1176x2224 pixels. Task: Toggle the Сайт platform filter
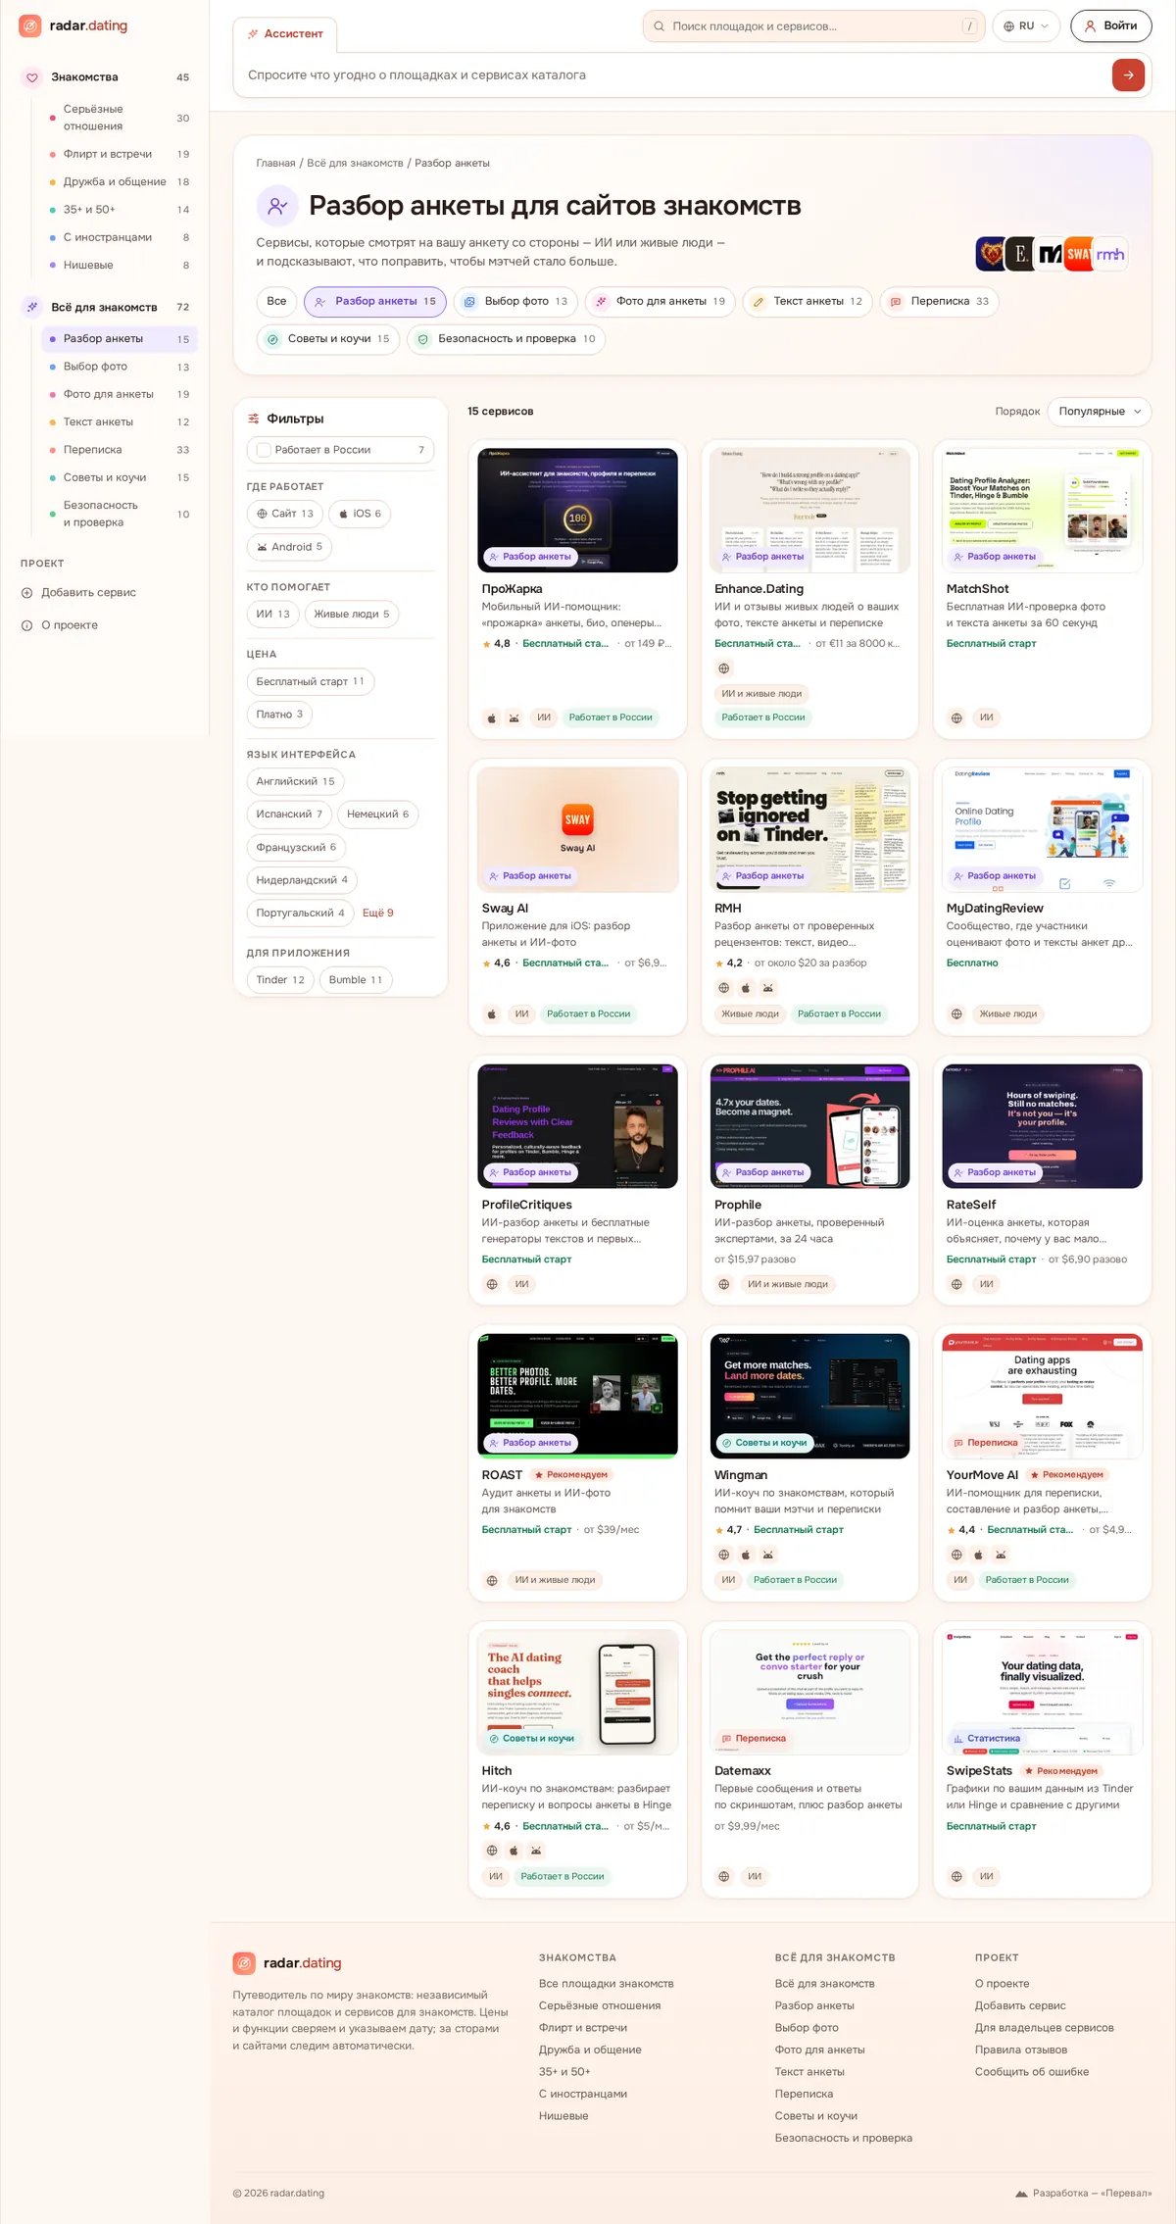pos(285,514)
